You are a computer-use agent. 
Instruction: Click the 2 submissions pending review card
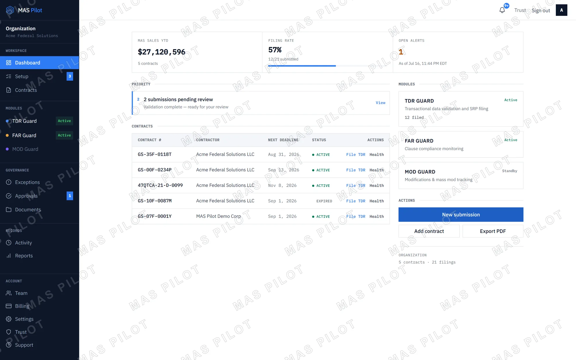[261, 103]
